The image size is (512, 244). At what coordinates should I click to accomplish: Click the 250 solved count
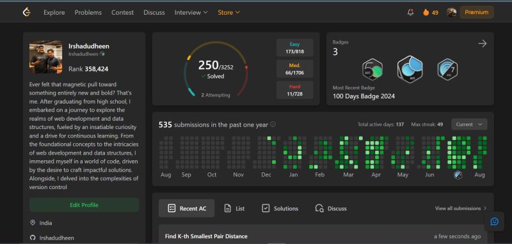[x=209, y=66]
